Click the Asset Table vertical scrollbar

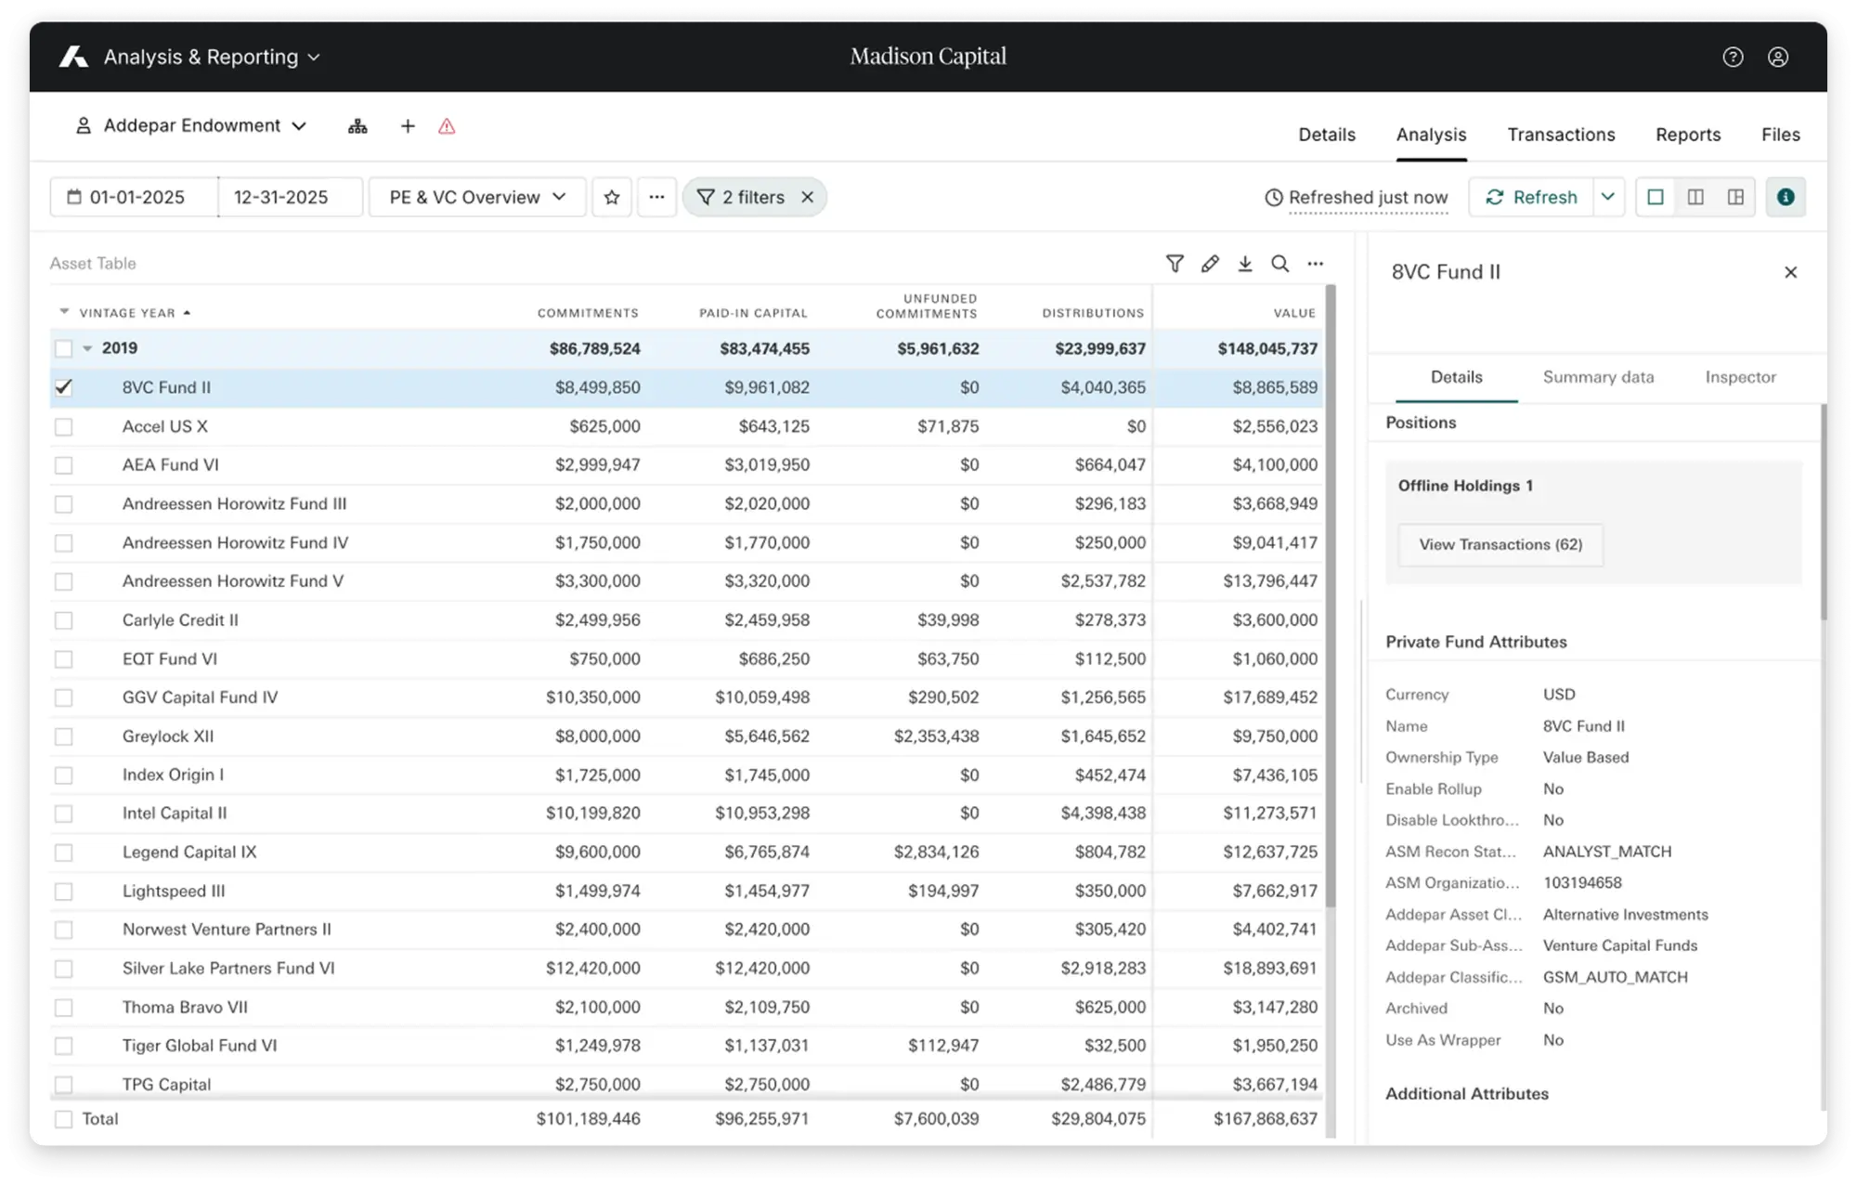tap(1331, 594)
